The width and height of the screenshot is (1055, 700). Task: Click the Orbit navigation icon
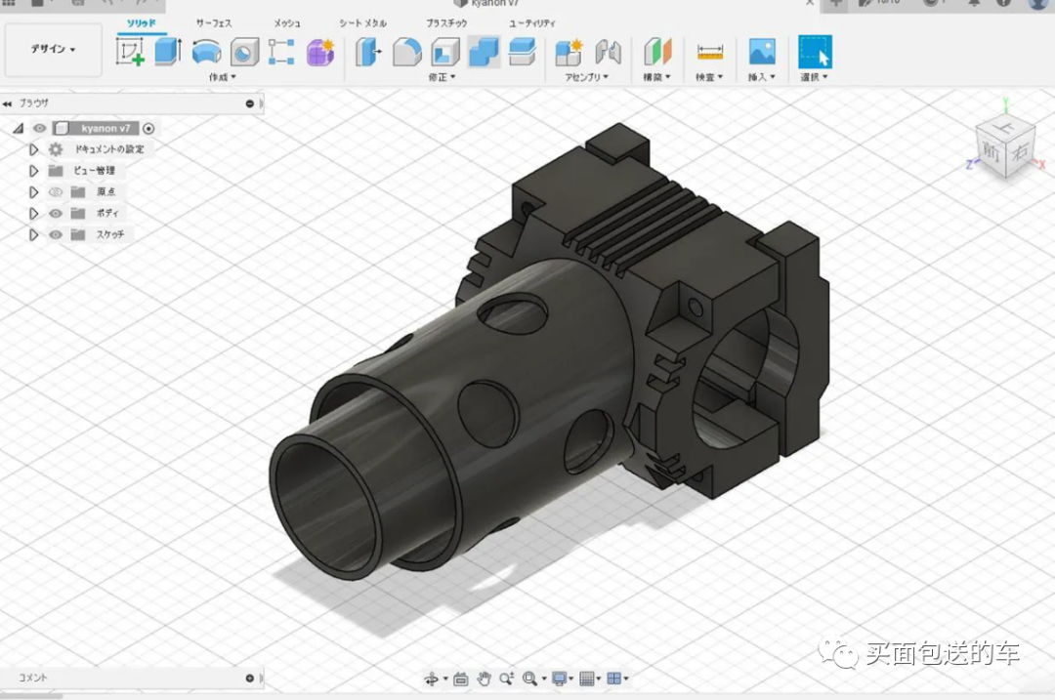(432, 679)
